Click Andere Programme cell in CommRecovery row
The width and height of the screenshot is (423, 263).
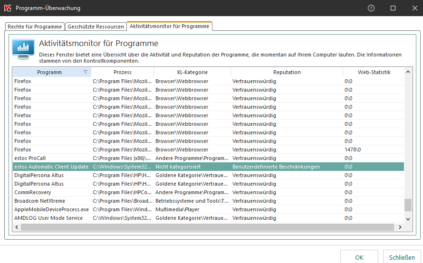[x=192, y=192]
